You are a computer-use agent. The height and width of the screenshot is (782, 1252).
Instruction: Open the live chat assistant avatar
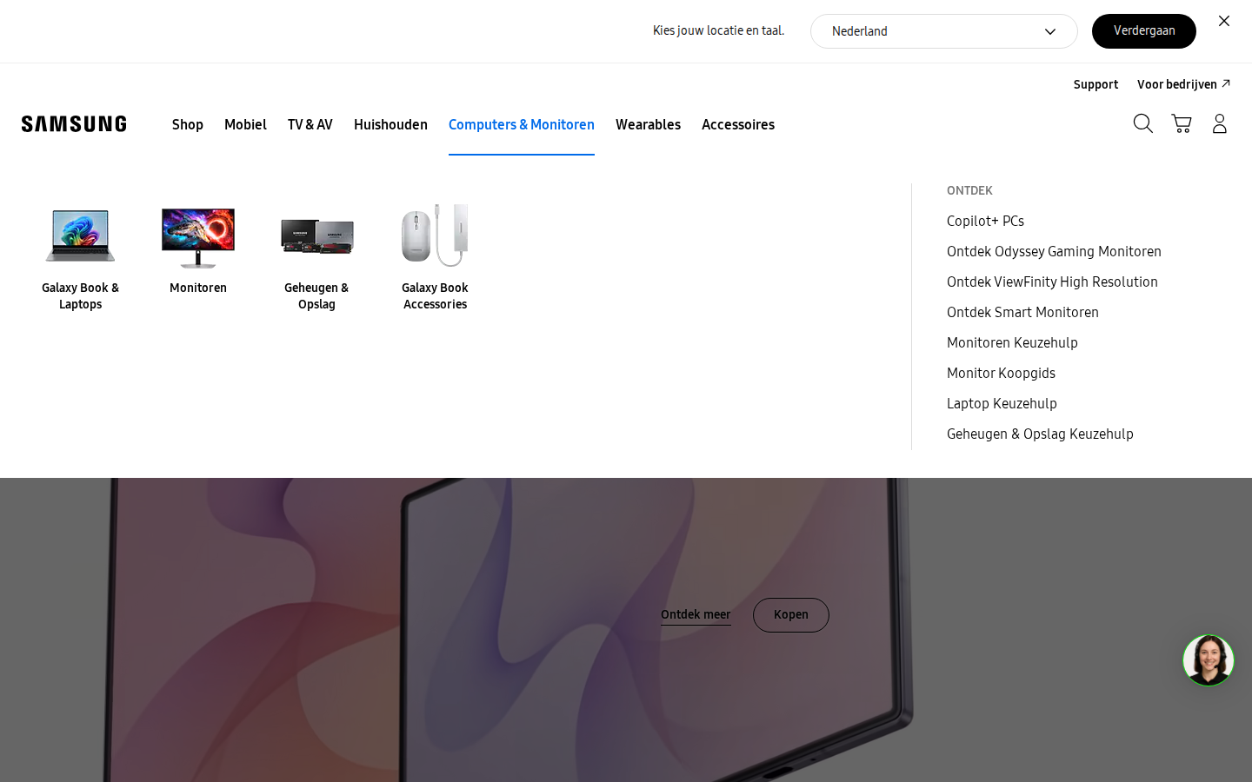pyautogui.click(x=1208, y=660)
